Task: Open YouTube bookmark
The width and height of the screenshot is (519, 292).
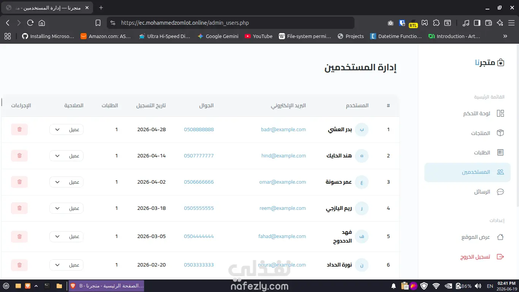Action: (258, 36)
